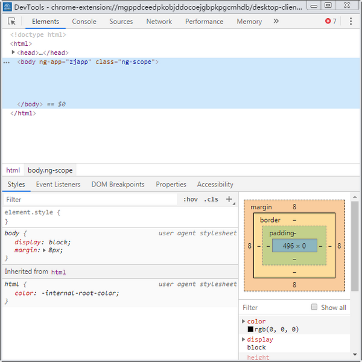Select the html breadcrumb item
The image size is (362, 362).
pos(13,170)
